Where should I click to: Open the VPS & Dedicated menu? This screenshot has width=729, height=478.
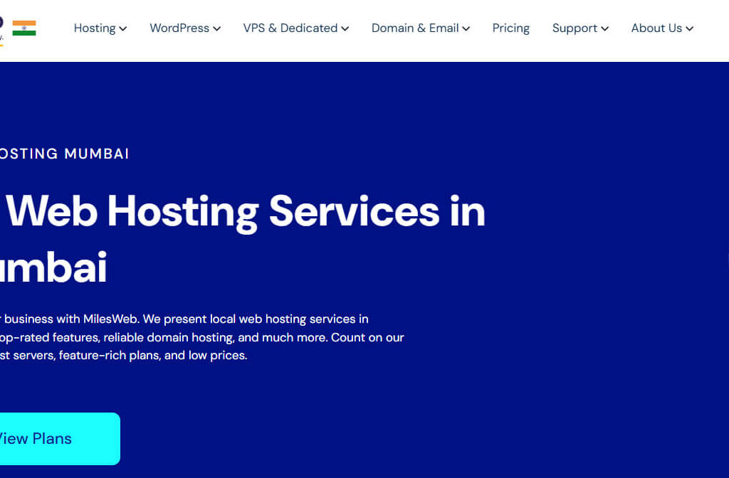pyautogui.click(x=295, y=28)
